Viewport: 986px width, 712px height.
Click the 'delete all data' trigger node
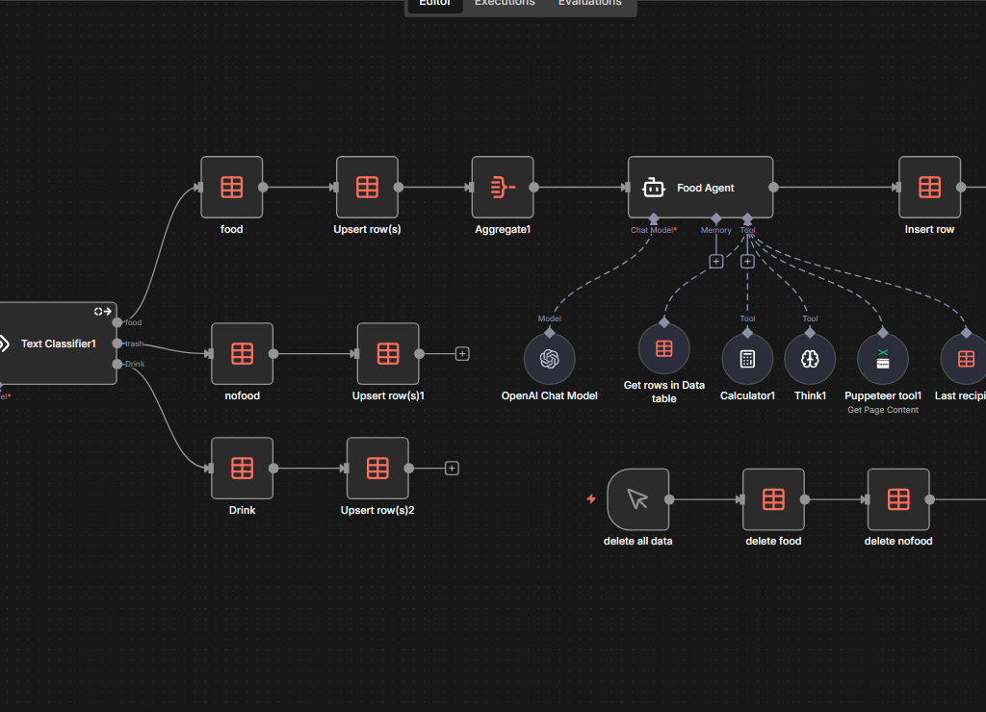[x=637, y=499]
